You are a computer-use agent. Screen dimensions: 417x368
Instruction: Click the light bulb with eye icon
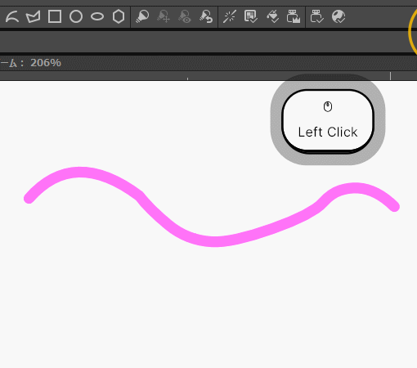(x=185, y=16)
